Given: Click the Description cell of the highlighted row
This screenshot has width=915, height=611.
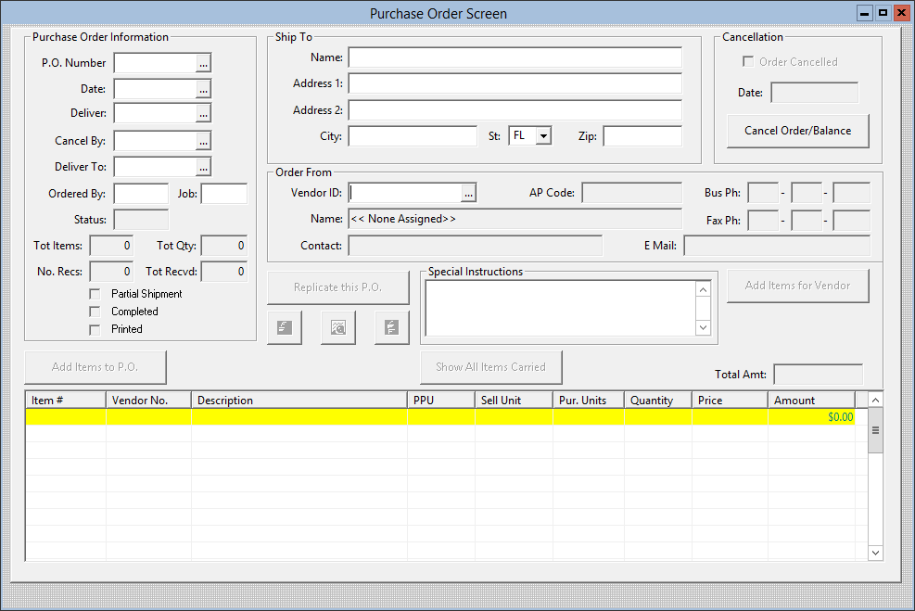Looking at the screenshot, I should tap(299, 416).
